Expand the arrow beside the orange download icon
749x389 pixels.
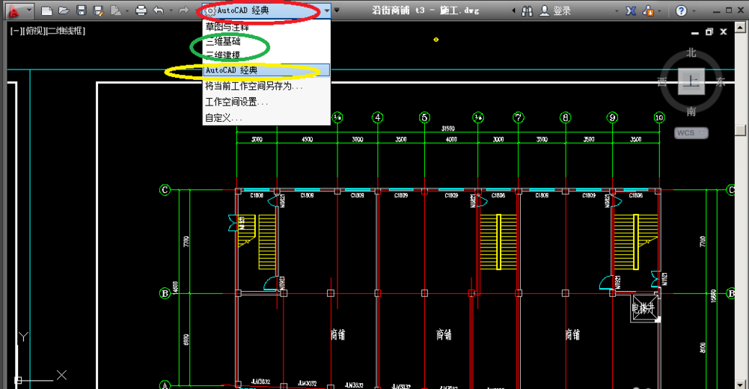(660, 10)
